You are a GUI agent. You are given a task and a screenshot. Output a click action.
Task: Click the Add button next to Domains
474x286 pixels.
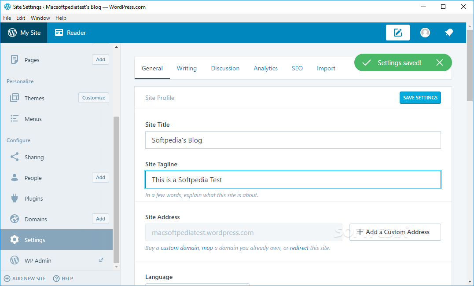point(100,219)
